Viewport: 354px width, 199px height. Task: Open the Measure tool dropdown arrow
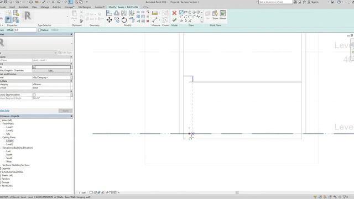(x=160, y=13)
